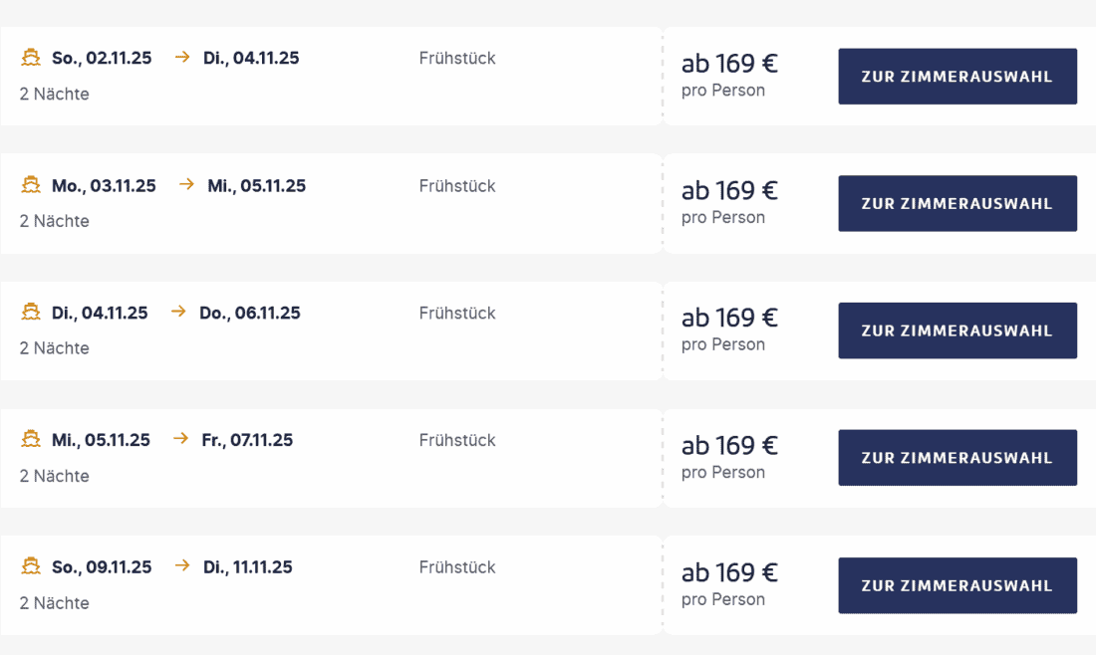Viewport: 1096px width, 655px height.
Task: Click ship icon beside So., 02.11.25
Action: 31,58
